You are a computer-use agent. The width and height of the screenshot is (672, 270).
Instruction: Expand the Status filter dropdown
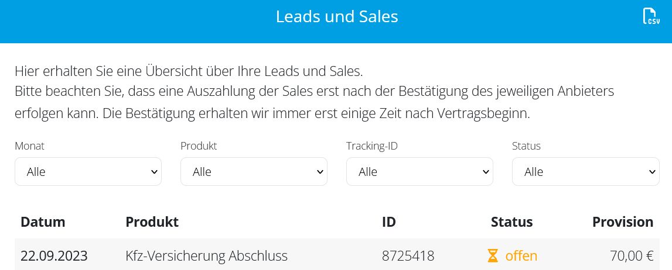coord(585,172)
